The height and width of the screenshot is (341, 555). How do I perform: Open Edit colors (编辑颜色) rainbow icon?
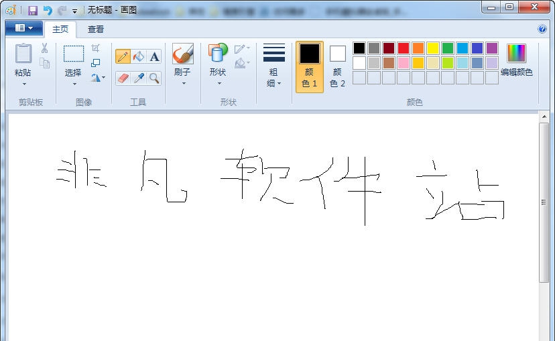pyautogui.click(x=516, y=53)
